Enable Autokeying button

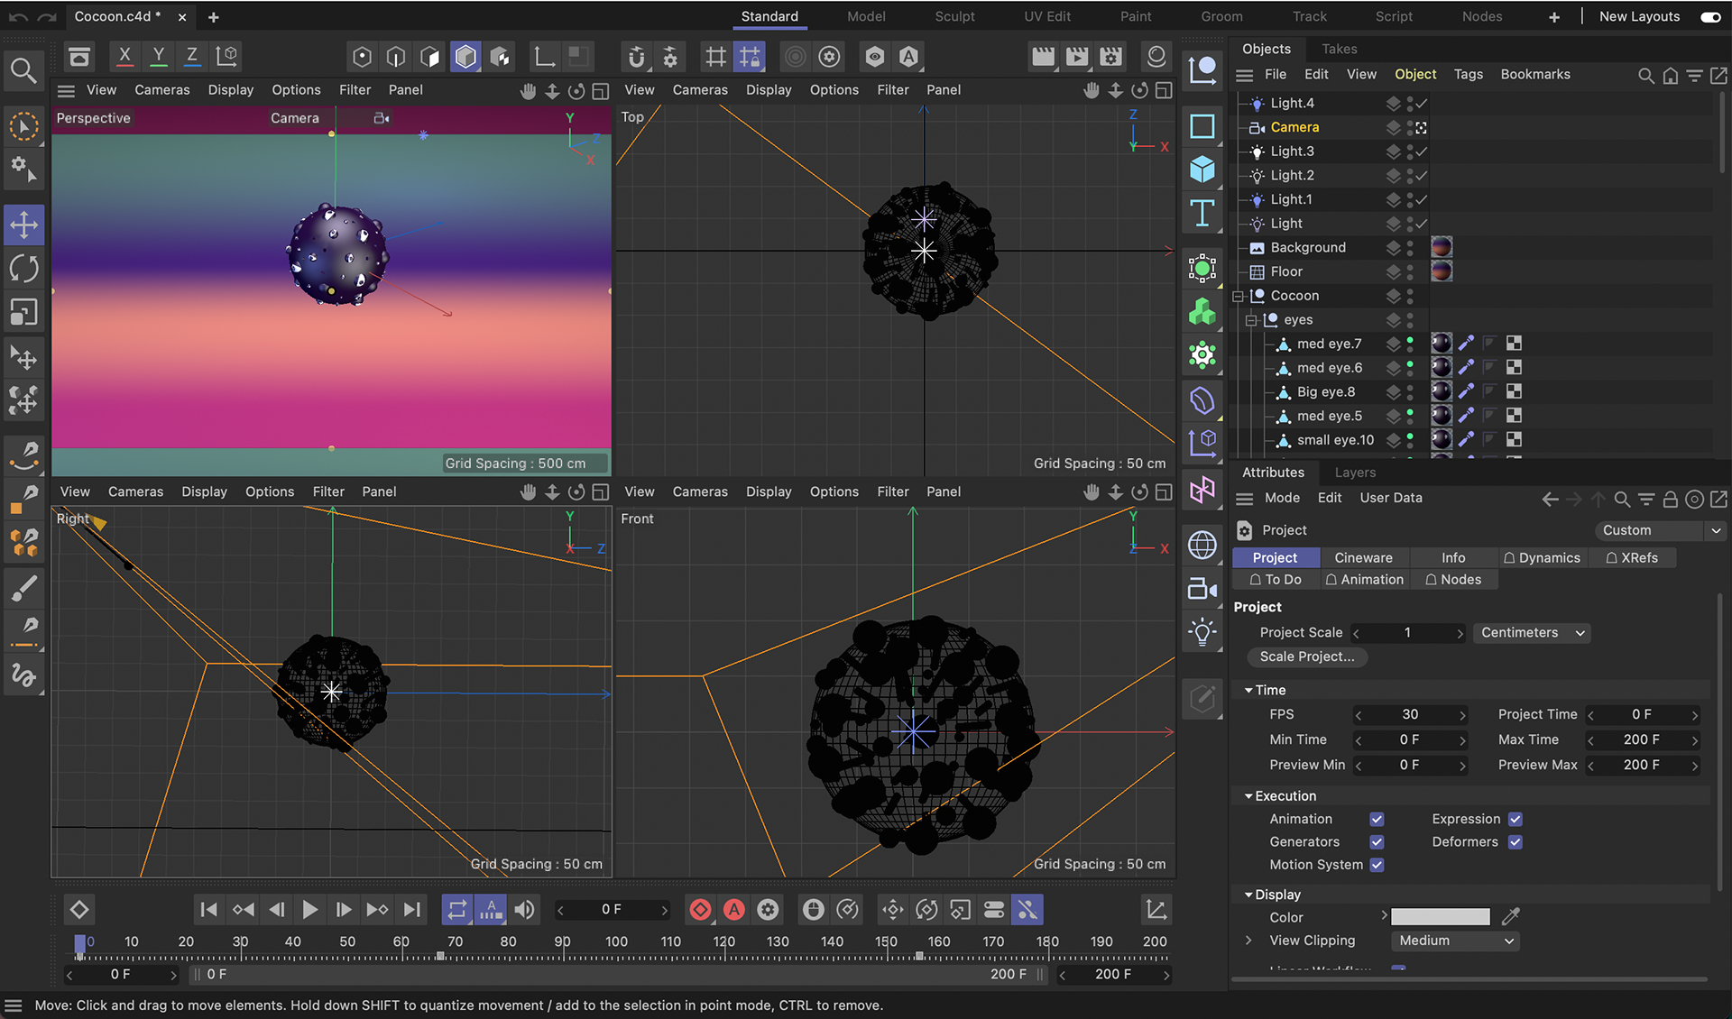(734, 910)
